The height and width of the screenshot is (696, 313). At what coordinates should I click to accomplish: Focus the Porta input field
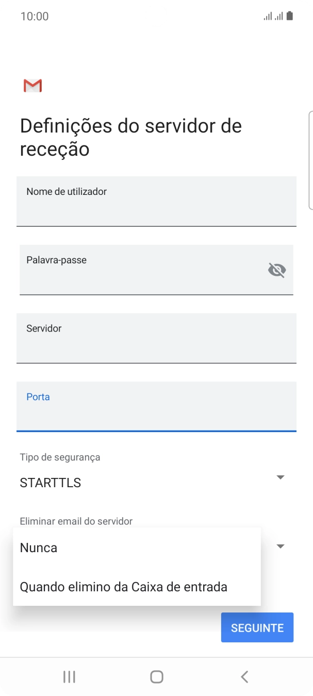pos(156,407)
